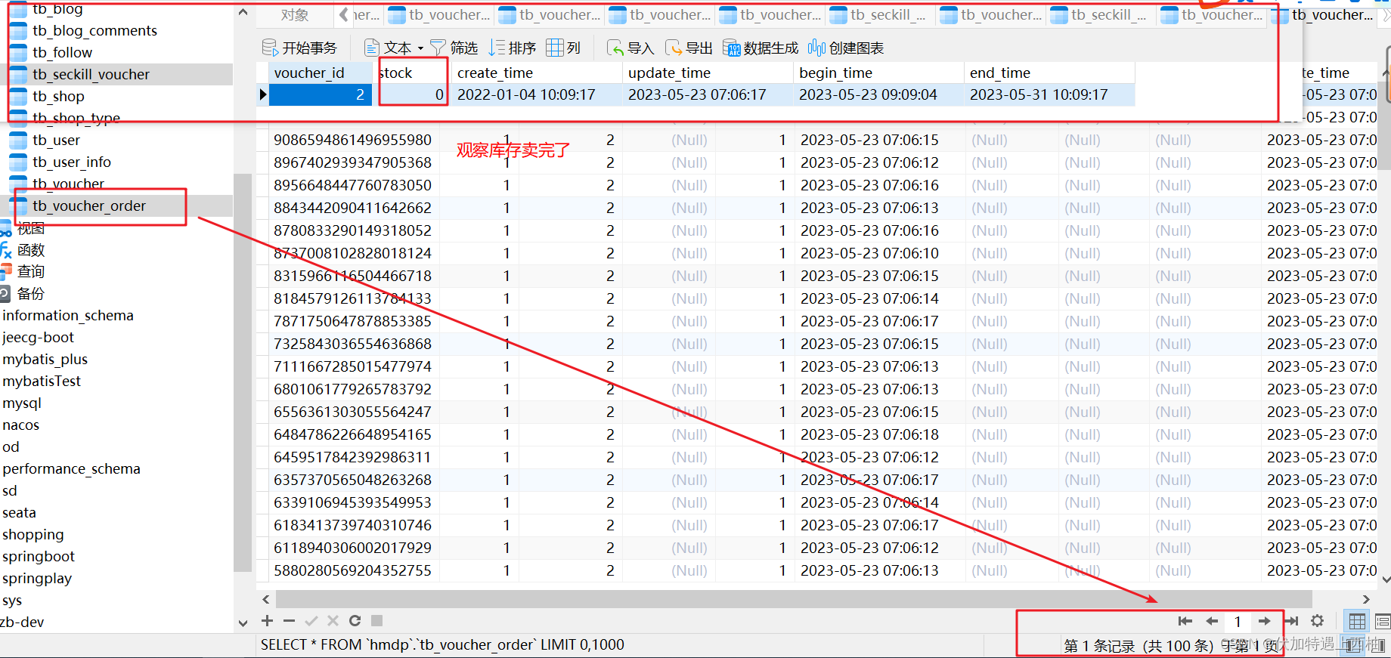Screen dimensions: 1391x658
Task: Click the page number field showing 1
Action: click(x=1238, y=622)
